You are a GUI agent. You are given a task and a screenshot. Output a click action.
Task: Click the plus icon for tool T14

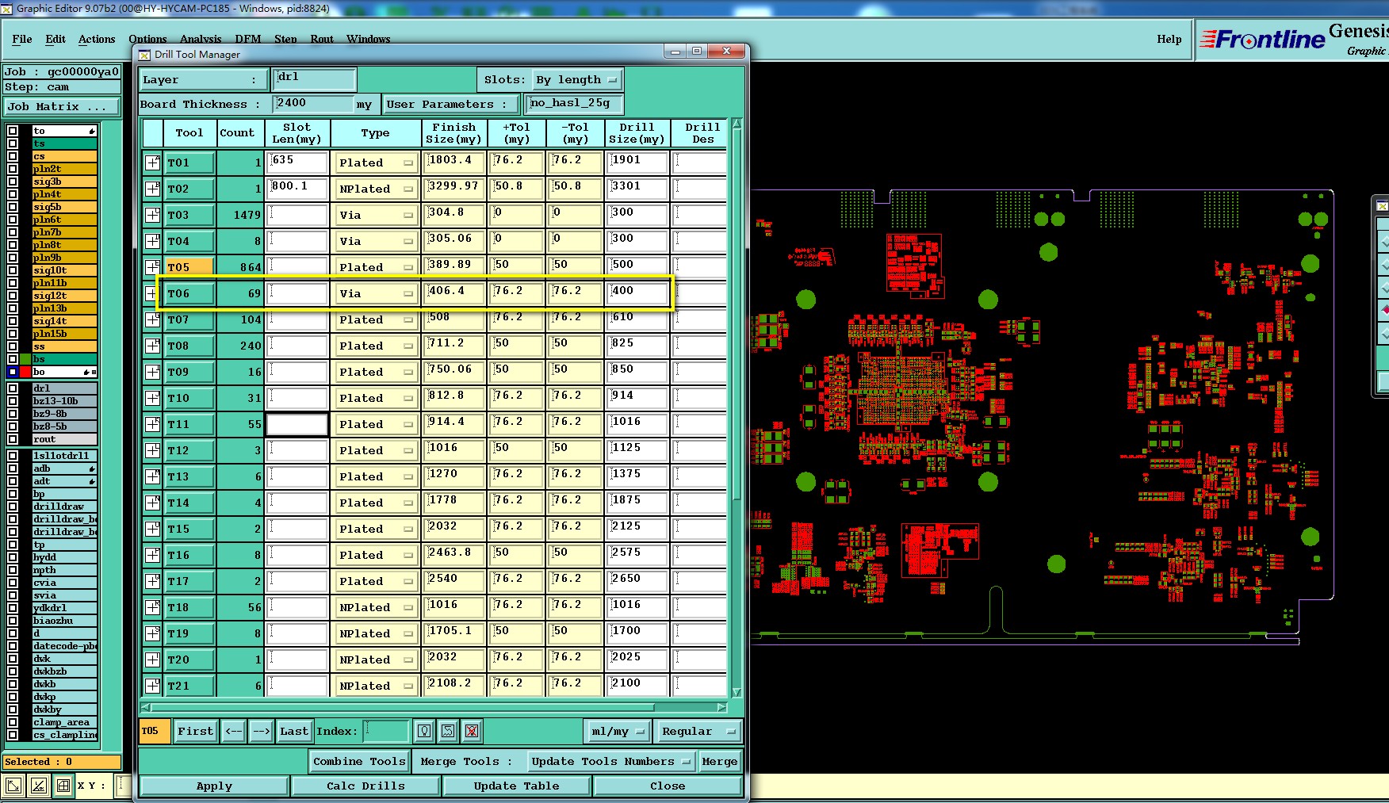pyautogui.click(x=152, y=503)
